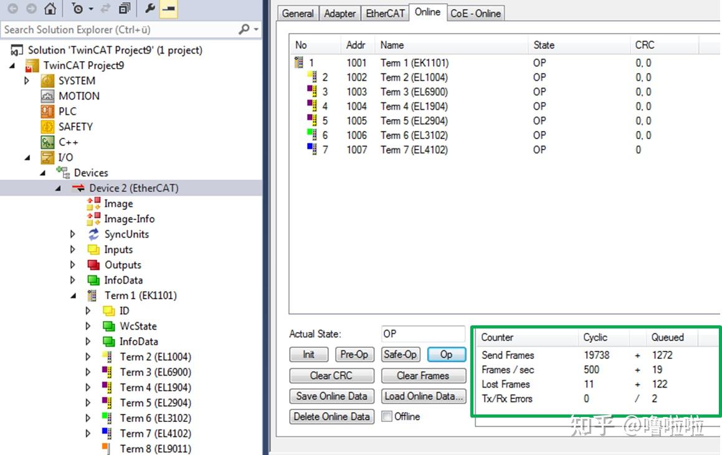The image size is (722, 455).
Task: Click the Clear Frames button
Action: point(423,376)
